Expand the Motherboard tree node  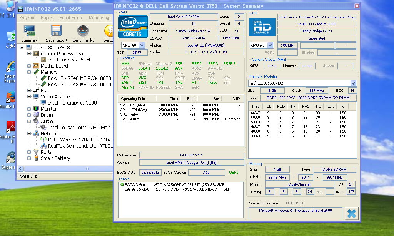click(x=29, y=66)
